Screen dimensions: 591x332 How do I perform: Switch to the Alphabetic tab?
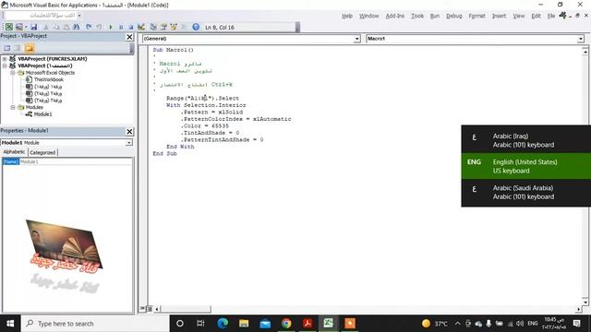(x=15, y=152)
